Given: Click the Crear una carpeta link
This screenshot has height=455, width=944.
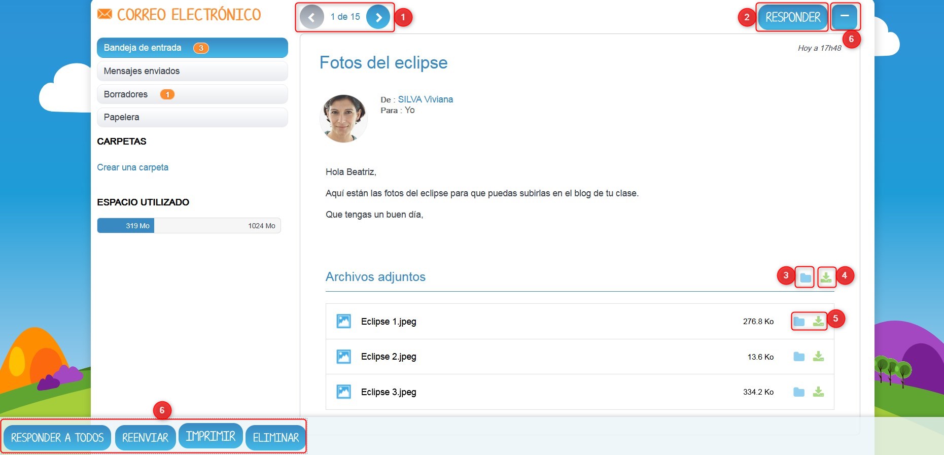Looking at the screenshot, I should 132,167.
